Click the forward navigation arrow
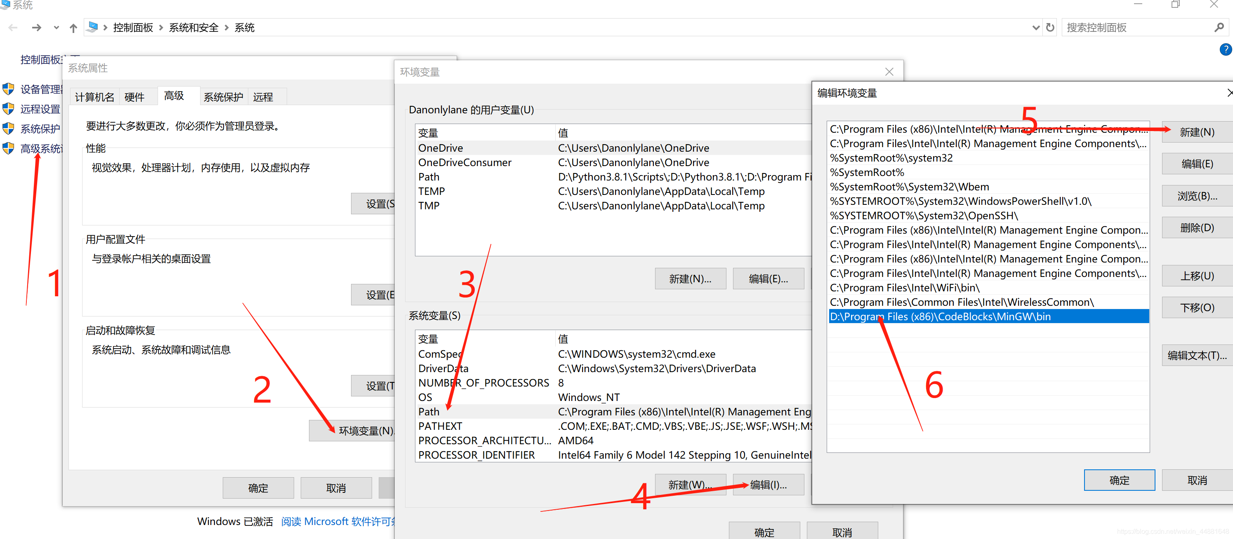The height and width of the screenshot is (539, 1233). [x=36, y=28]
